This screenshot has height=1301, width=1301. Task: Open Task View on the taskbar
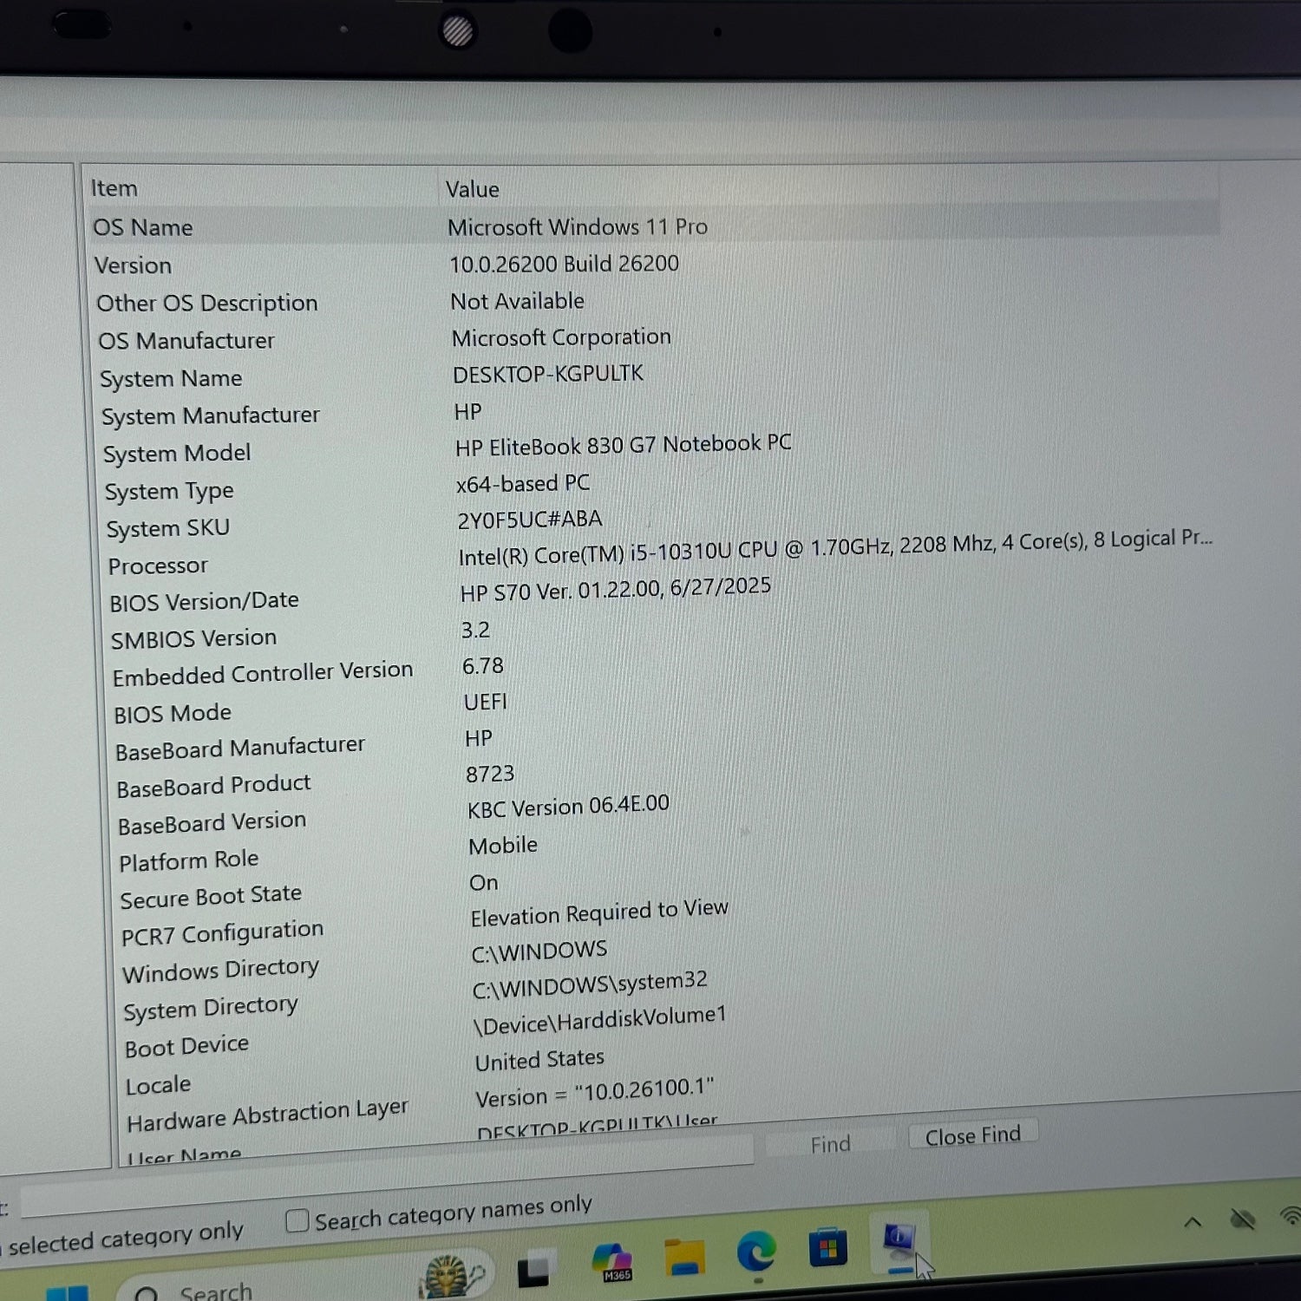tap(533, 1270)
